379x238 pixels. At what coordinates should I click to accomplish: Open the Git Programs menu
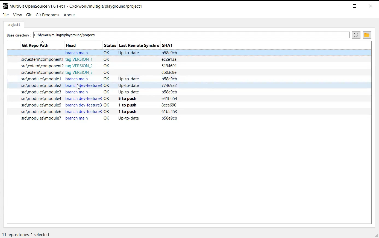[47, 15]
